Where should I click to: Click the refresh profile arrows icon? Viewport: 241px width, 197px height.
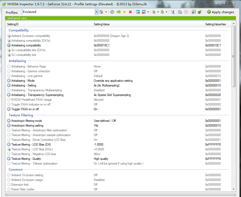112,12
